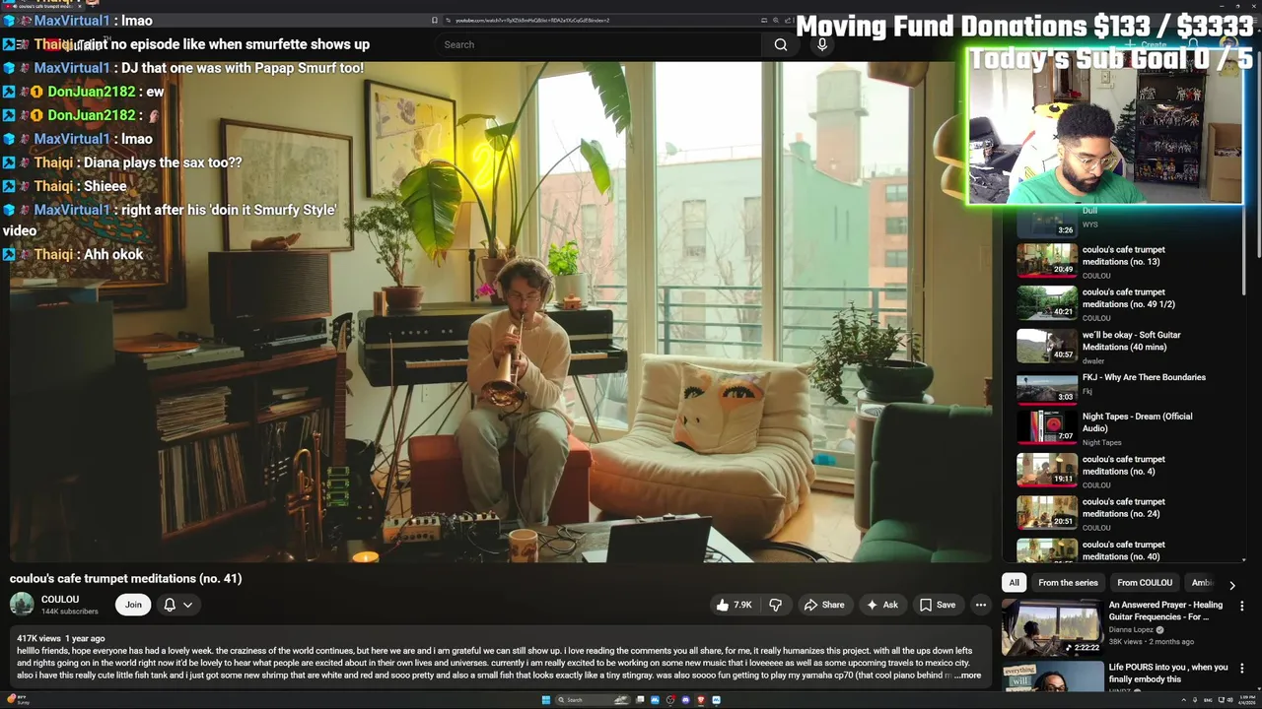Open Share options for the video
The width and height of the screenshot is (1262, 709).
824,605
